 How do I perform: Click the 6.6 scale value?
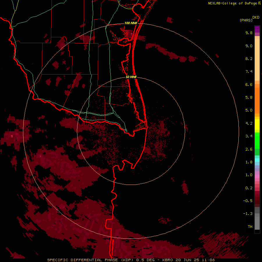pyautogui.click(x=249, y=84)
